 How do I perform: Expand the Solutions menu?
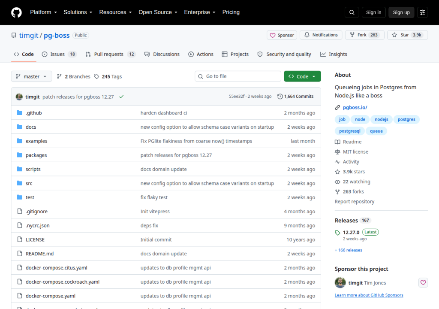(x=78, y=12)
